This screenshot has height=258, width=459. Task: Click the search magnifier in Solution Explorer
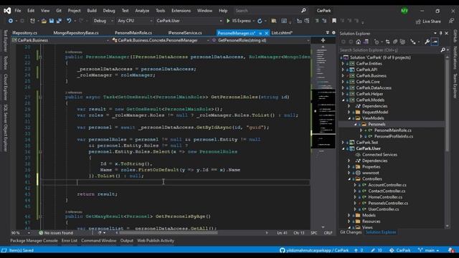(443, 50)
